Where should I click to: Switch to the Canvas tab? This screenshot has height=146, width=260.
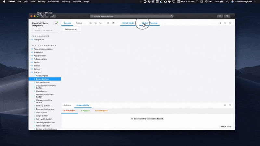[x=67, y=23]
